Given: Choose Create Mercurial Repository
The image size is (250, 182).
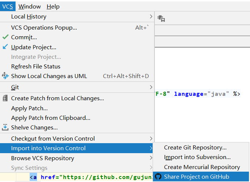Looking at the screenshot, I should pos(202,167).
